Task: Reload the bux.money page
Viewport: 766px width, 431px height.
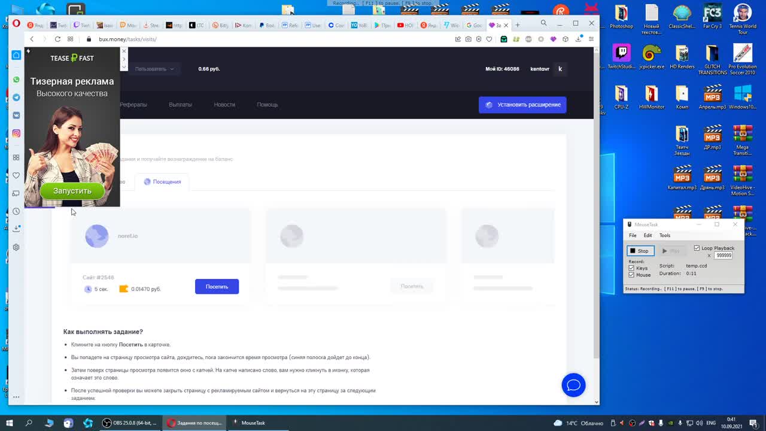Action: tap(57, 39)
